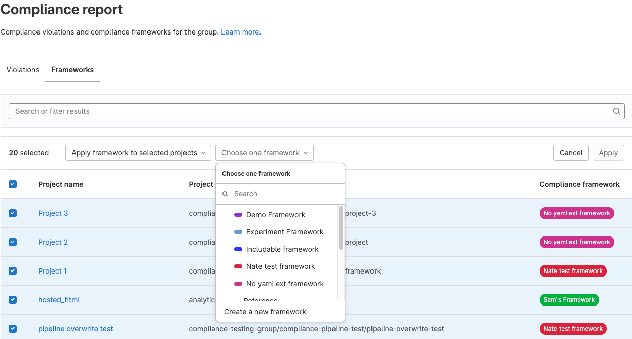
Task: Switch to the Violations tab
Action: tap(22, 70)
